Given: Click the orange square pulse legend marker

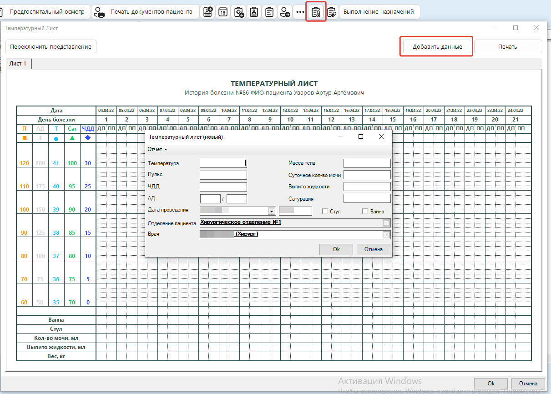Looking at the screenshot, I should [25, 138].
